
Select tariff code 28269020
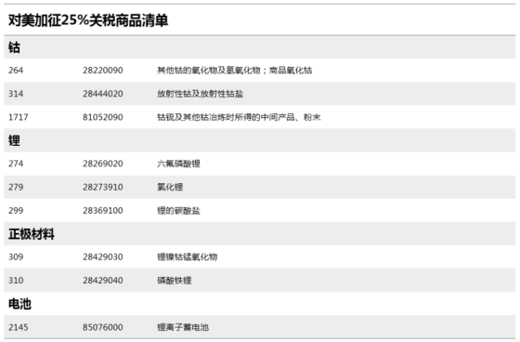tap(103, 164)
